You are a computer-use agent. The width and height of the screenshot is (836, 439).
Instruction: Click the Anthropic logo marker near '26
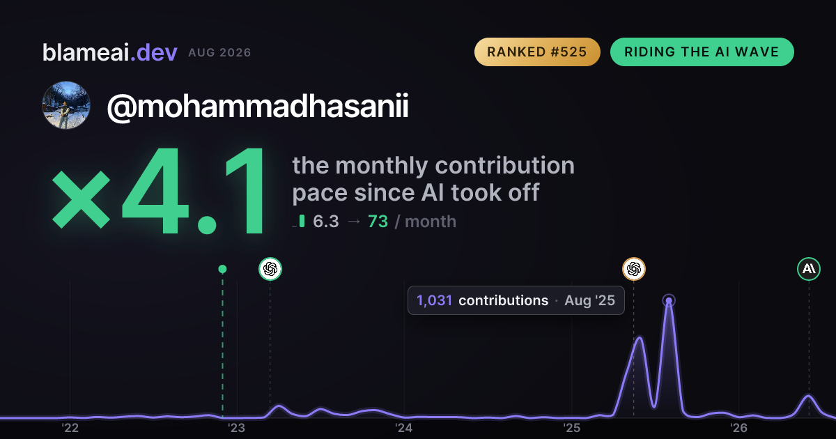tap(809, 268)
